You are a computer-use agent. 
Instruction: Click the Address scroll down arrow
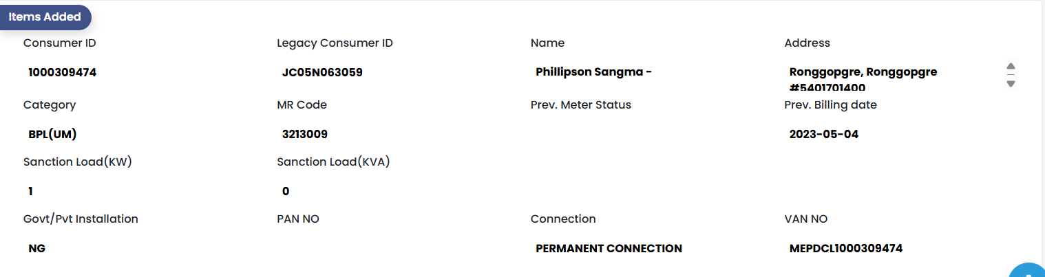click(x=1011, y=83)
